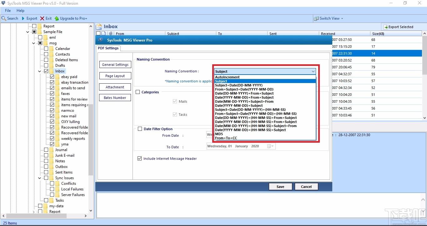Open the Switch View dropdown

pyautogui.click(x=329, y=18)
